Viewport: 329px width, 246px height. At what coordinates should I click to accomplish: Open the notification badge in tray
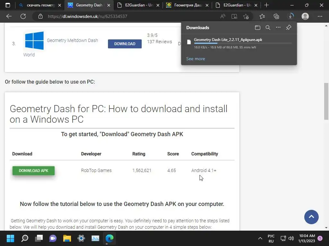pos(320,238)
